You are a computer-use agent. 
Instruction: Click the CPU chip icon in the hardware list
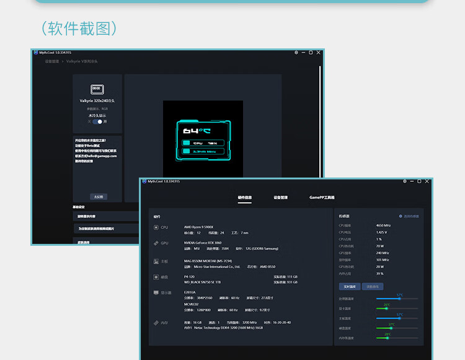[156, 227]
